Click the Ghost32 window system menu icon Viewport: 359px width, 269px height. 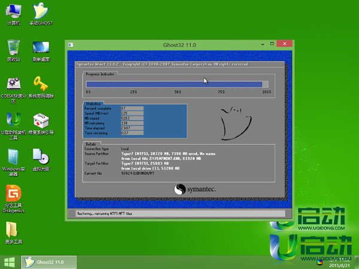click(71, 45)
